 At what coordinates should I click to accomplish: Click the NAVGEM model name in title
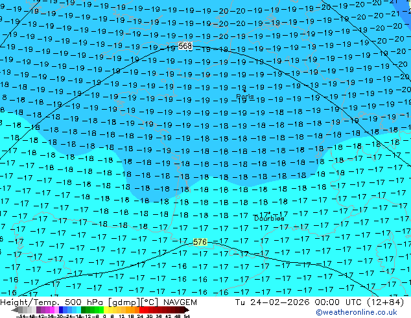[180, 302]
